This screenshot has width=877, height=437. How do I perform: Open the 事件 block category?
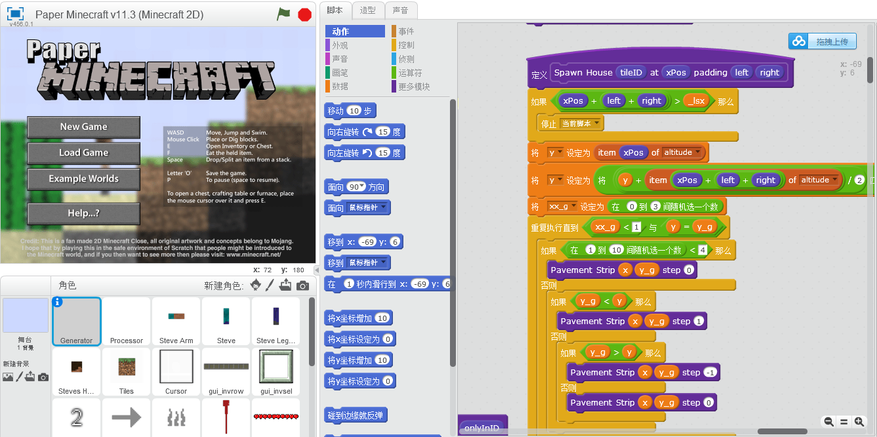(420, 31)
